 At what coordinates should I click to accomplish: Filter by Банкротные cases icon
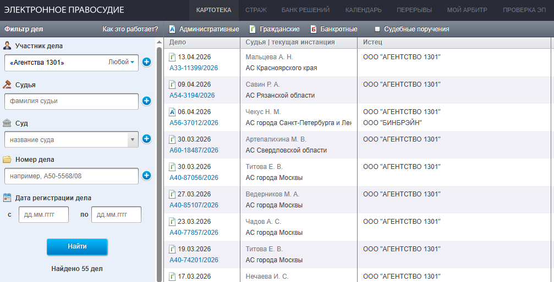tap(314, 29)
